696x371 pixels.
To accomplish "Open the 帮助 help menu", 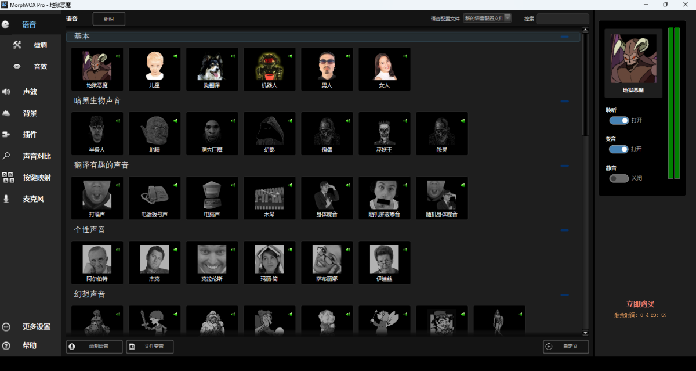I will click(x=30, y=345).
